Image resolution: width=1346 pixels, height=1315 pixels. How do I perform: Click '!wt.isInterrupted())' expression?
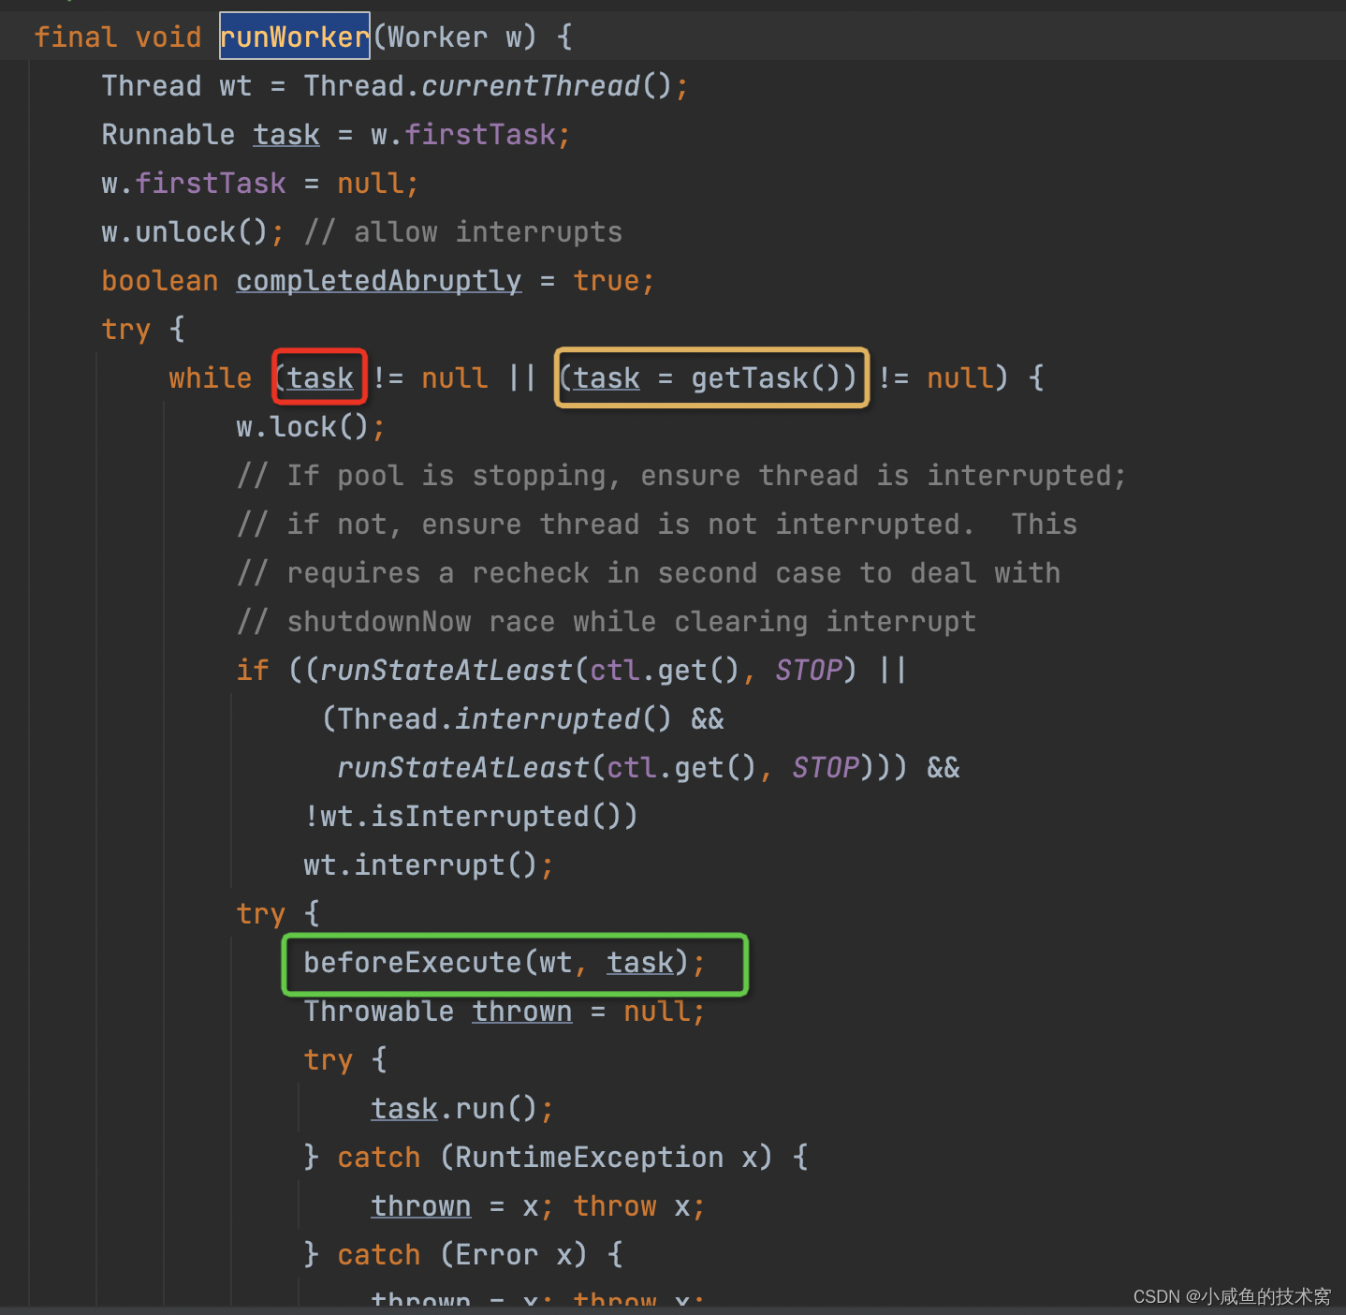471,817
